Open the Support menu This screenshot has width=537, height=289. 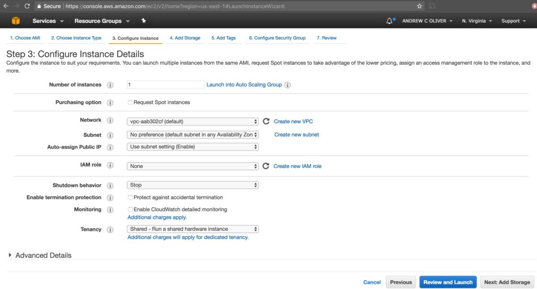pos(513,21)
